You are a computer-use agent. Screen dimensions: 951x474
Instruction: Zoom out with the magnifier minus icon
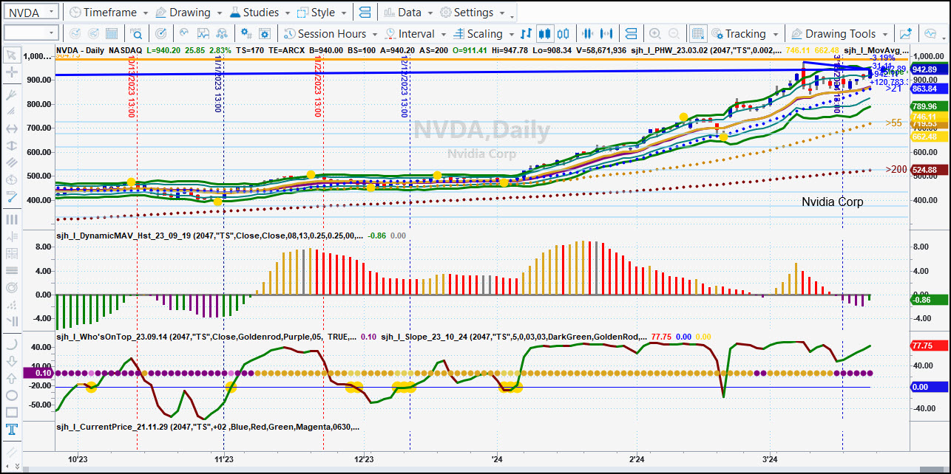pos(674,33)
